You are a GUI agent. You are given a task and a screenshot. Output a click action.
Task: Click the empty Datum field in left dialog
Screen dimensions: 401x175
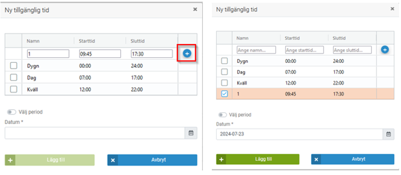click(95, 133)
